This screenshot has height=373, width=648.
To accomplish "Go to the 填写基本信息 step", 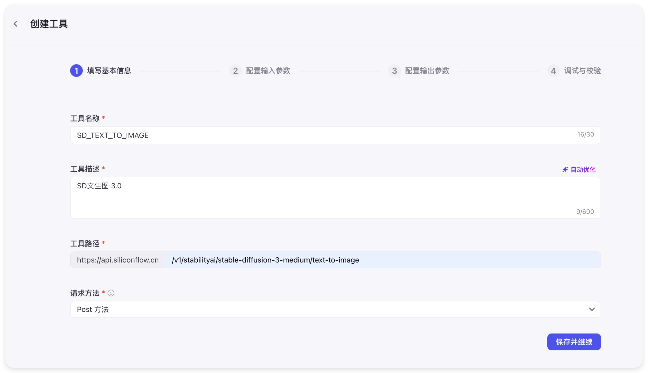I will (x=109, y=71).
